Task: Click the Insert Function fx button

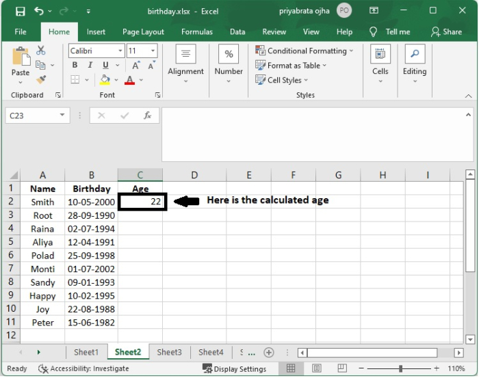Action: [147, 116]
